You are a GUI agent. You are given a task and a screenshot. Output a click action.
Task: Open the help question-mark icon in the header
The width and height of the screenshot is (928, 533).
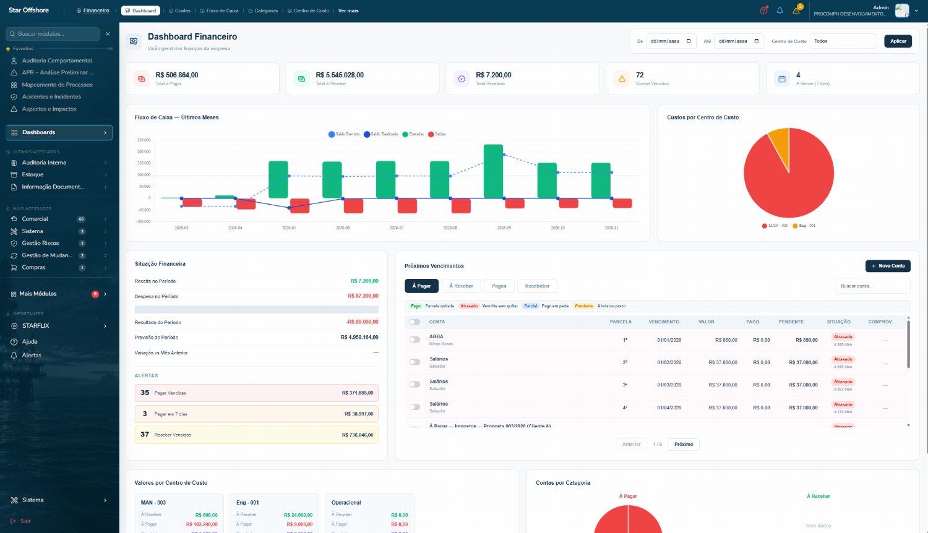(x=763, y=11)
